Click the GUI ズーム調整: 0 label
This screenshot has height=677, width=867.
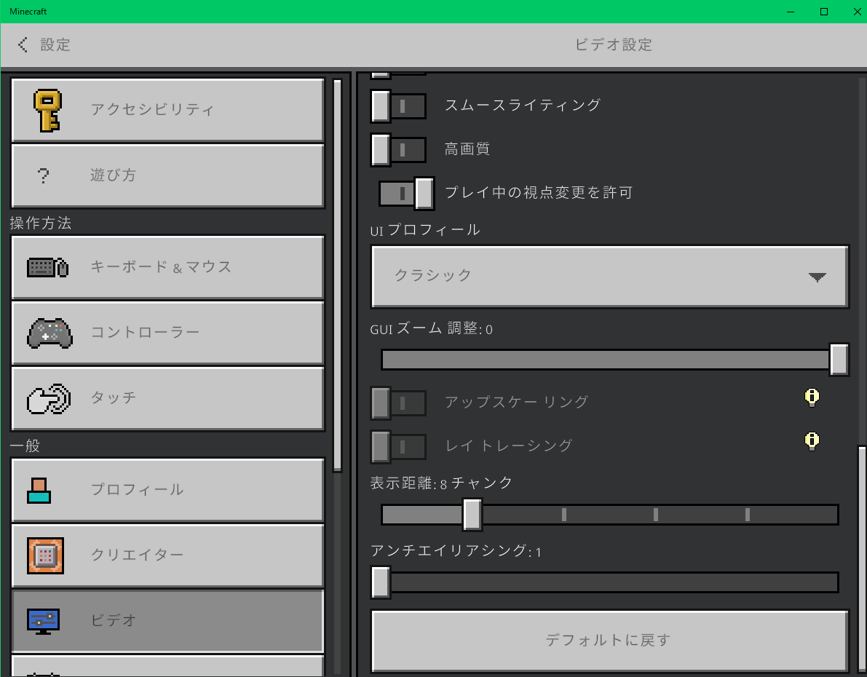(x=431, y=328)
